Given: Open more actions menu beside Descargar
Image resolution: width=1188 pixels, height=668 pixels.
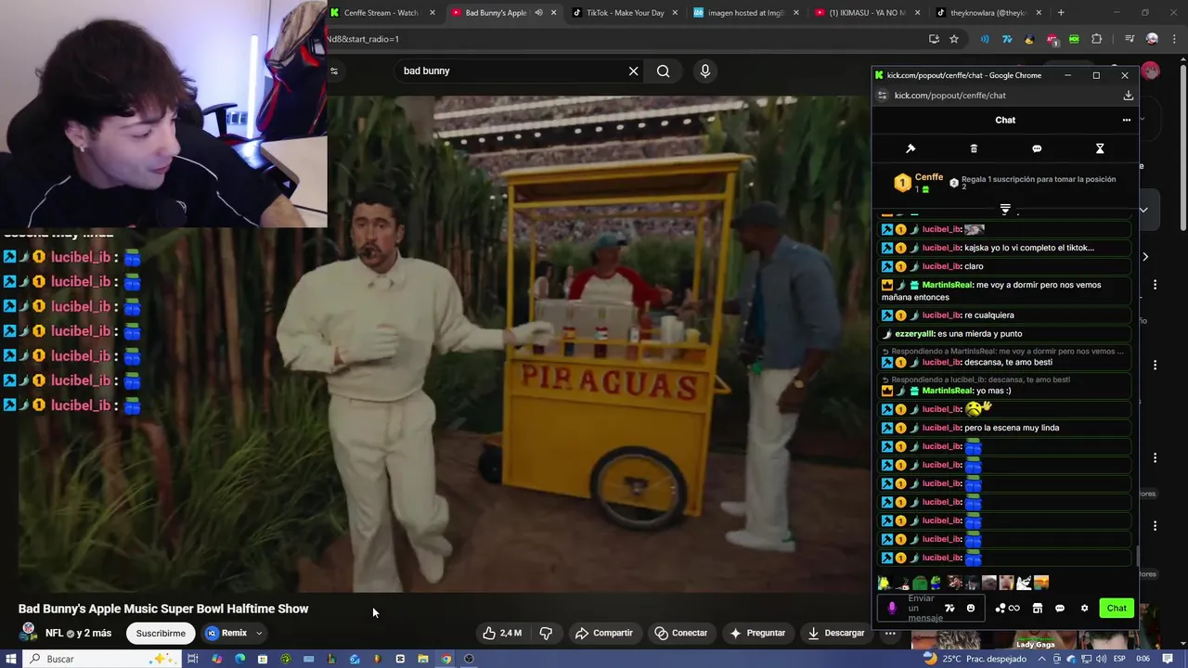Looking at the screenshot, I should click(x=890, y=633).
